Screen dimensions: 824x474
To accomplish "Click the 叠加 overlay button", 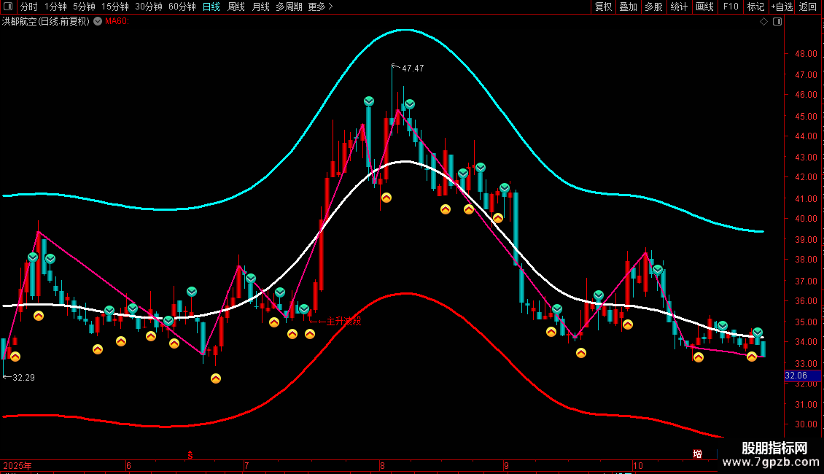I will point(628,7).
